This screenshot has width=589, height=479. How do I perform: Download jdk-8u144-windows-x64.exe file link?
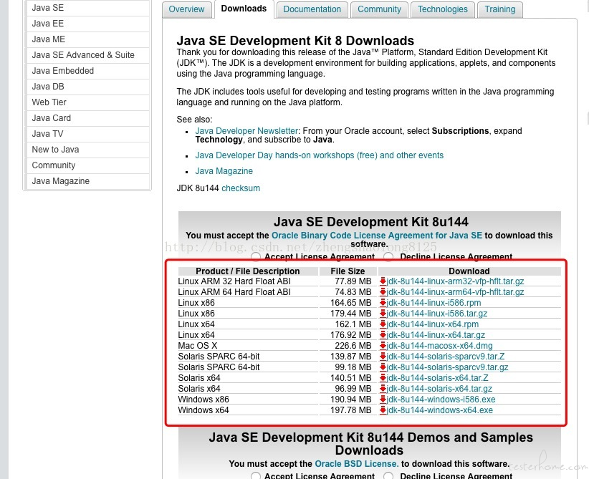click(x=440, y=410)
